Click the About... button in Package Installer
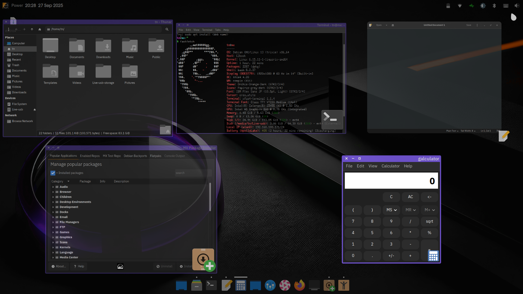523x294 pixels. pyautogui.click(x=59, y=267)
